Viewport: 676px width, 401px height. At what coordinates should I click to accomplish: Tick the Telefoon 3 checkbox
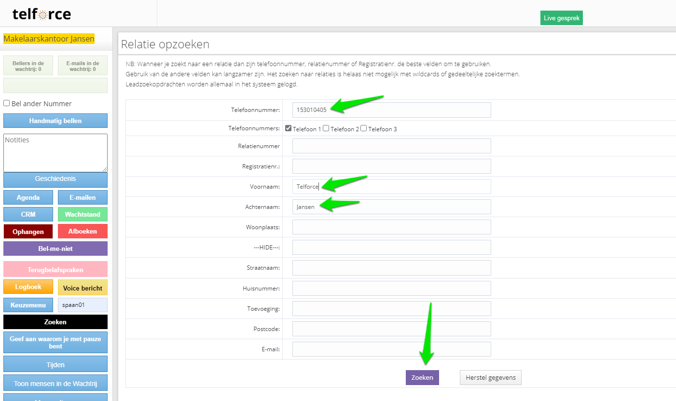(x=364, y=128)
